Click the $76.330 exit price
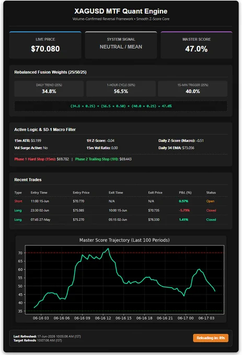 (154, 220)
